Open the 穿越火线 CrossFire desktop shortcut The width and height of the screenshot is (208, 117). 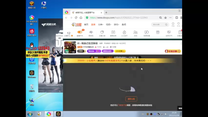[32, 5]
